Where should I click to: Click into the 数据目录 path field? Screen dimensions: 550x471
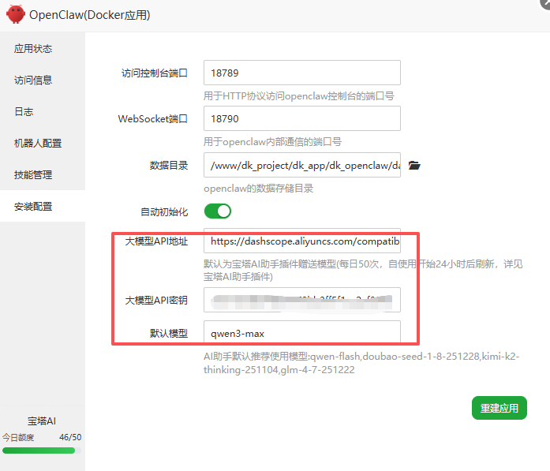click(301, 166)
